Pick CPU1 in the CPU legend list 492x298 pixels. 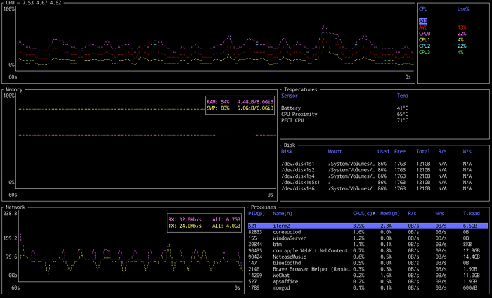[442, 40]
